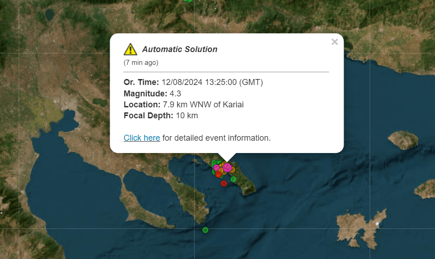Click the Focal Depth 10 km line
Screen dimensions: 435x259
(161, 116)
